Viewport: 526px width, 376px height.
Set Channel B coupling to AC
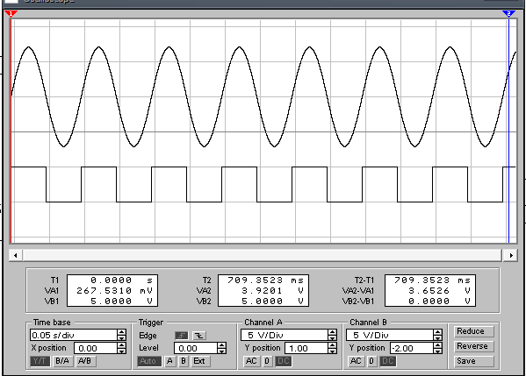tap(356, 361)
